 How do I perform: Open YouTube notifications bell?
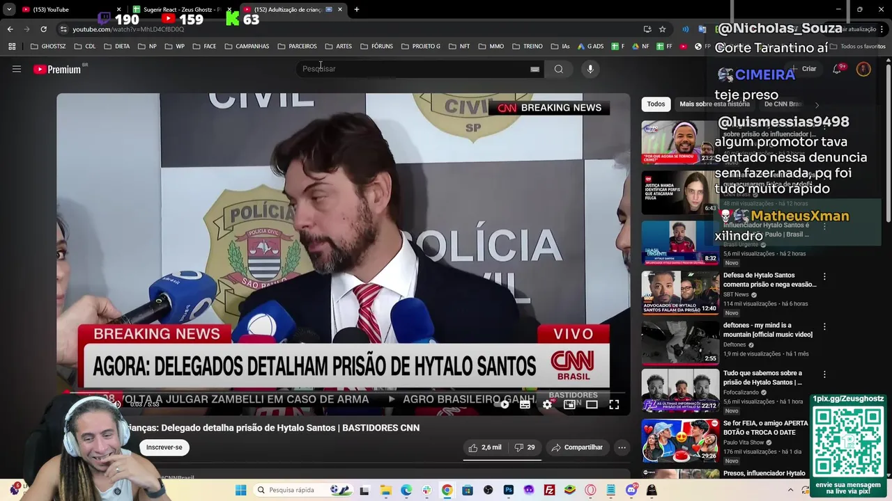837,69
